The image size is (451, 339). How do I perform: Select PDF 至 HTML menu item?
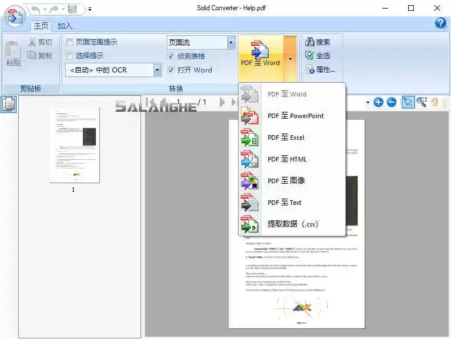coord(292,159)
